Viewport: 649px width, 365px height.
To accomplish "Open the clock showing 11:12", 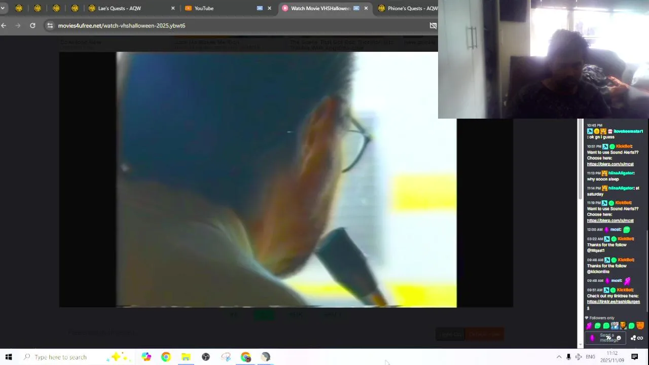I will coord(612,357).
